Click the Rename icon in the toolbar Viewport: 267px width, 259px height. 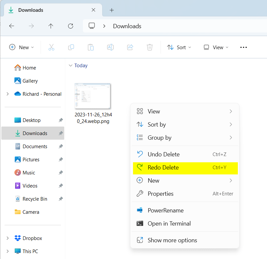tap(110, 47)
